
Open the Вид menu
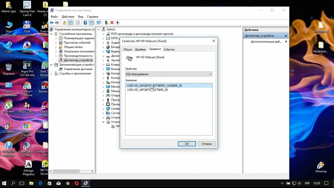81,17
